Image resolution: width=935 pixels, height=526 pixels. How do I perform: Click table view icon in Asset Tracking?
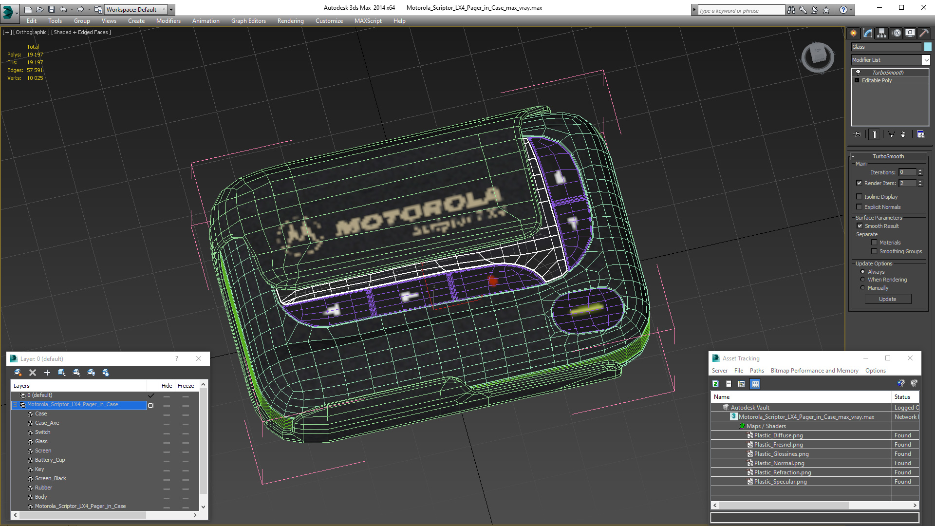[x=755, y=384]
